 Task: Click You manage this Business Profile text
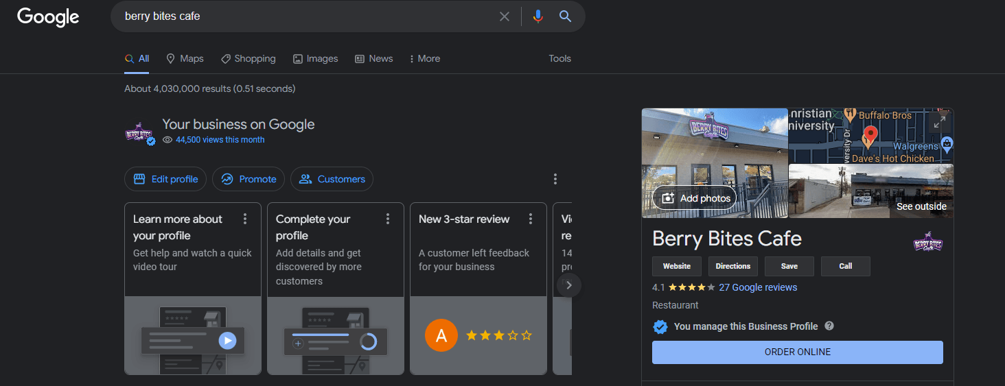click(746, 326)
